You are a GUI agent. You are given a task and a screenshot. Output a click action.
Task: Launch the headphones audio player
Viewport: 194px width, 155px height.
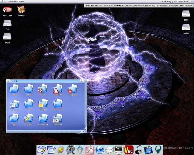[139, 150]
